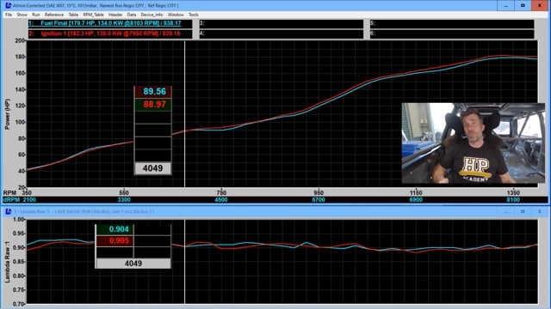
Task: Open the File menu
Action: pyautogui.click(x=9, y=15)
